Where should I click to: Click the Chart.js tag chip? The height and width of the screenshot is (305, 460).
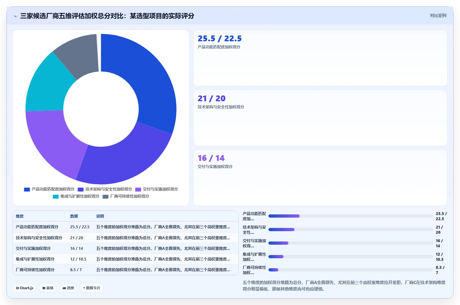click(25, 288)
